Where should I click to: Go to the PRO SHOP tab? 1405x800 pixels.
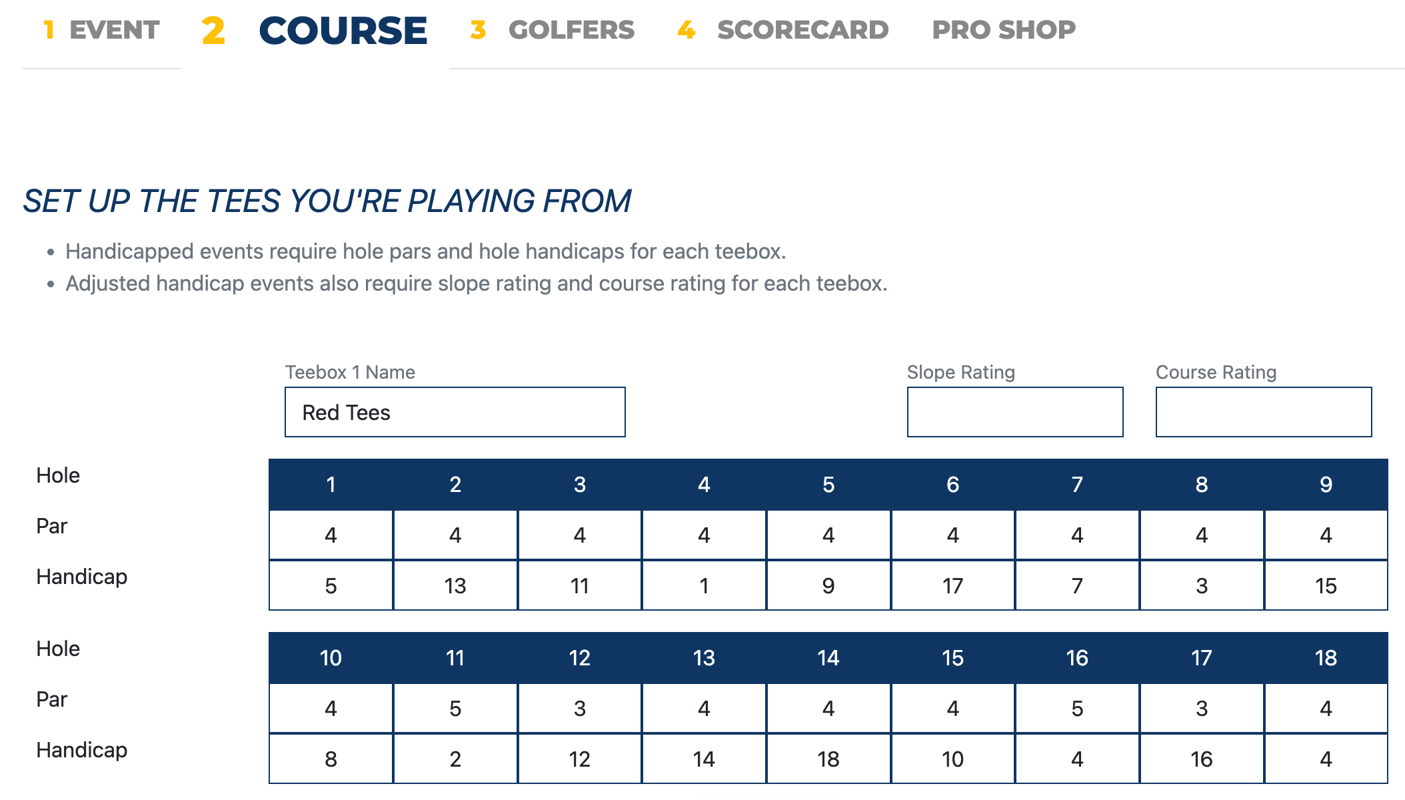tap(1003, 29)
